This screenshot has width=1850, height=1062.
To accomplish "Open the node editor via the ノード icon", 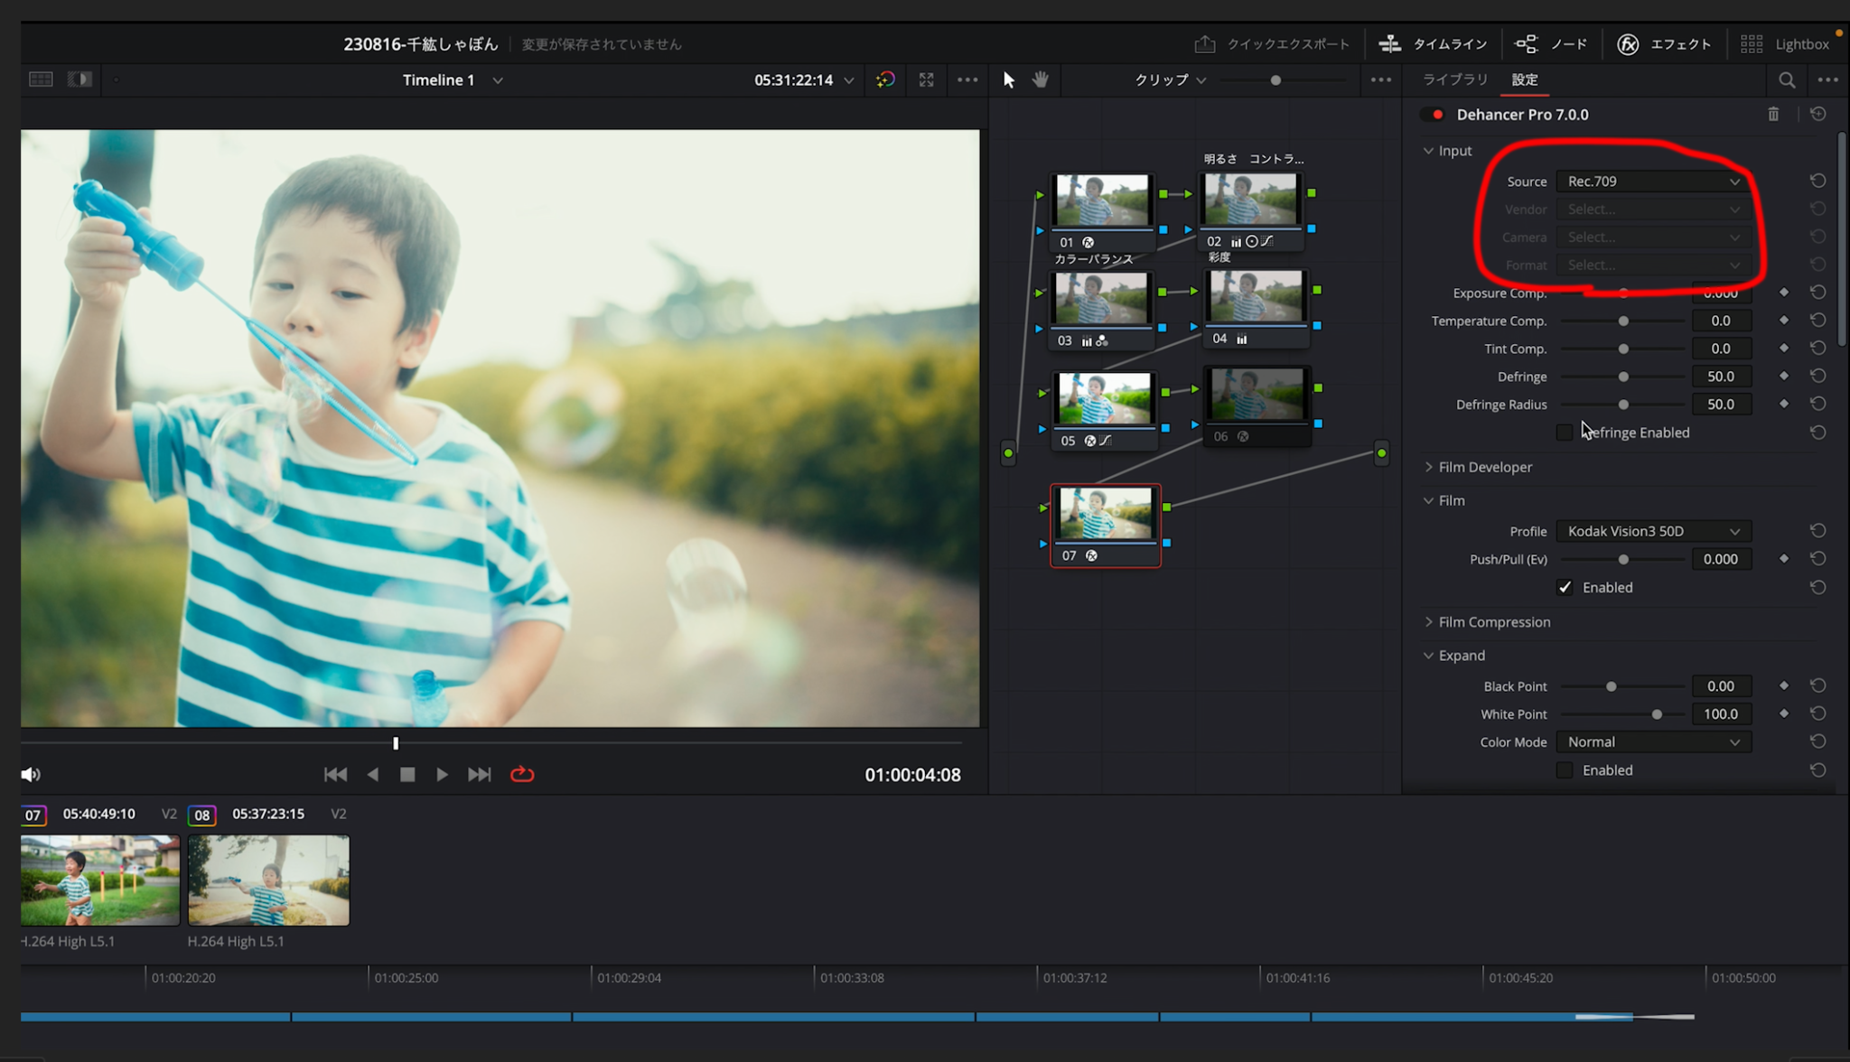I will click(x=1551, y=43).
